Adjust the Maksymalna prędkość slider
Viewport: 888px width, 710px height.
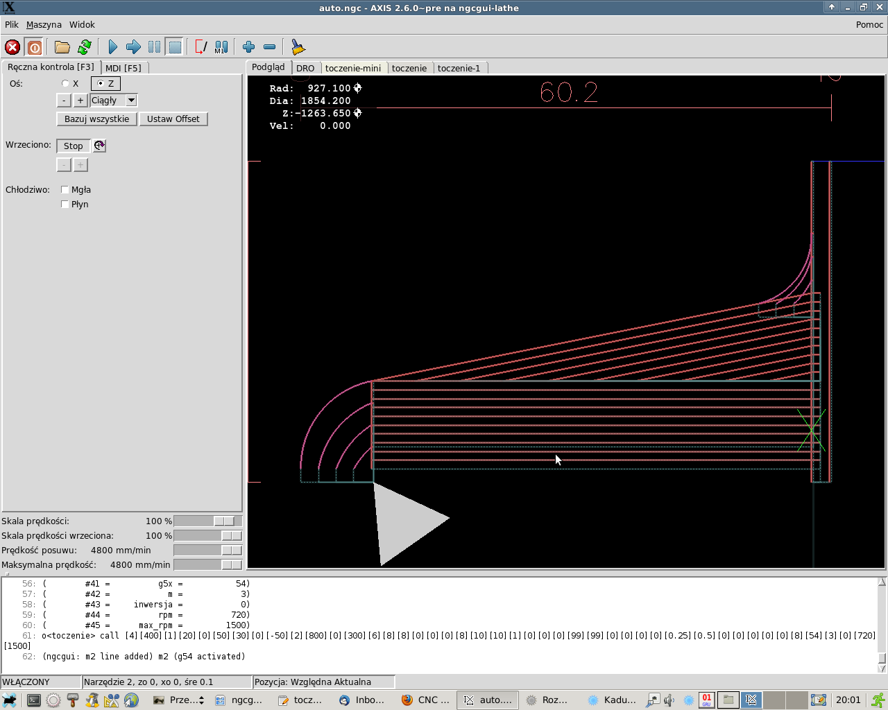(208, 564)
